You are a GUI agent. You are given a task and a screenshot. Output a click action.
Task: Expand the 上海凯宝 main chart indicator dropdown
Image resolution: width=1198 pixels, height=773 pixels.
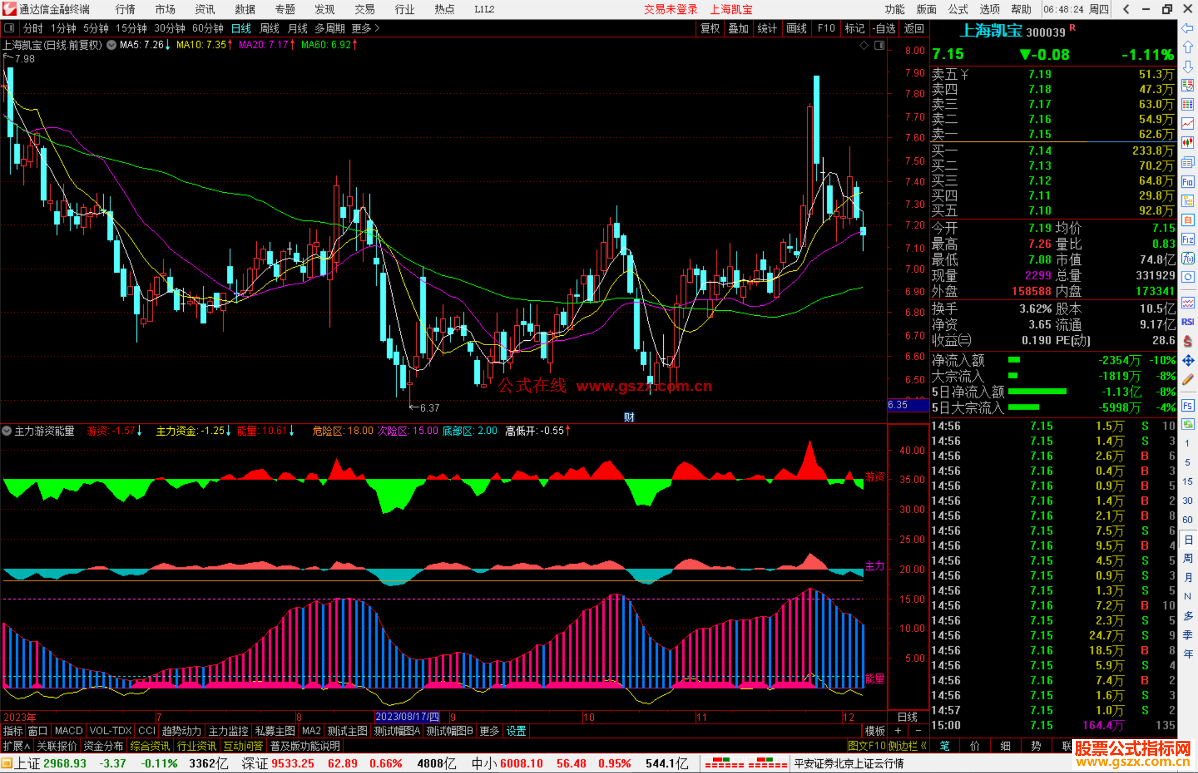point(111,45)
